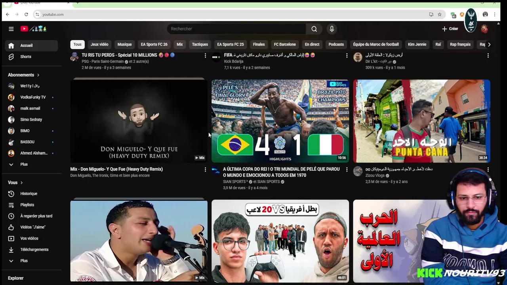Select the Jeux vidéo chip
This screenshot has height=285, width=507.
(x=99, y=44)
